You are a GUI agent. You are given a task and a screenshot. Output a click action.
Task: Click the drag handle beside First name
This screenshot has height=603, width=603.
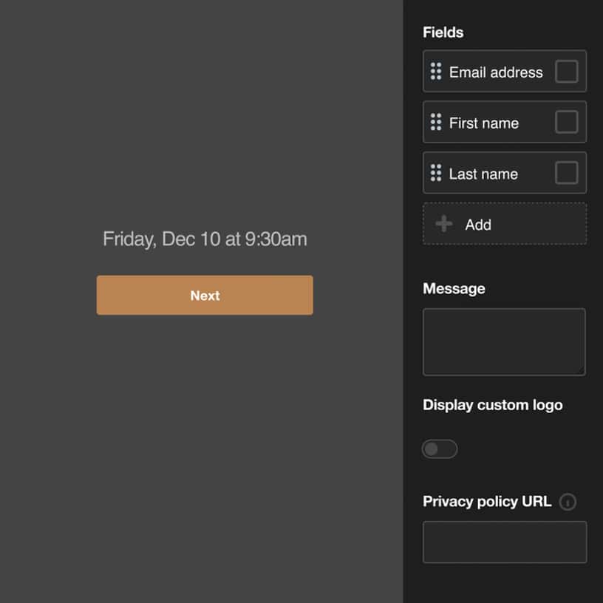point(436,122)
